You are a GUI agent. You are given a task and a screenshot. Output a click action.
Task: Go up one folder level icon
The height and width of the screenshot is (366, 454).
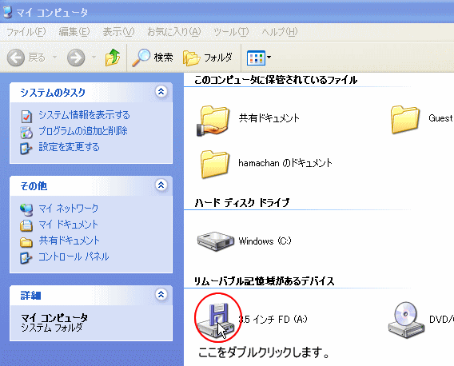[x=113, y=57]
